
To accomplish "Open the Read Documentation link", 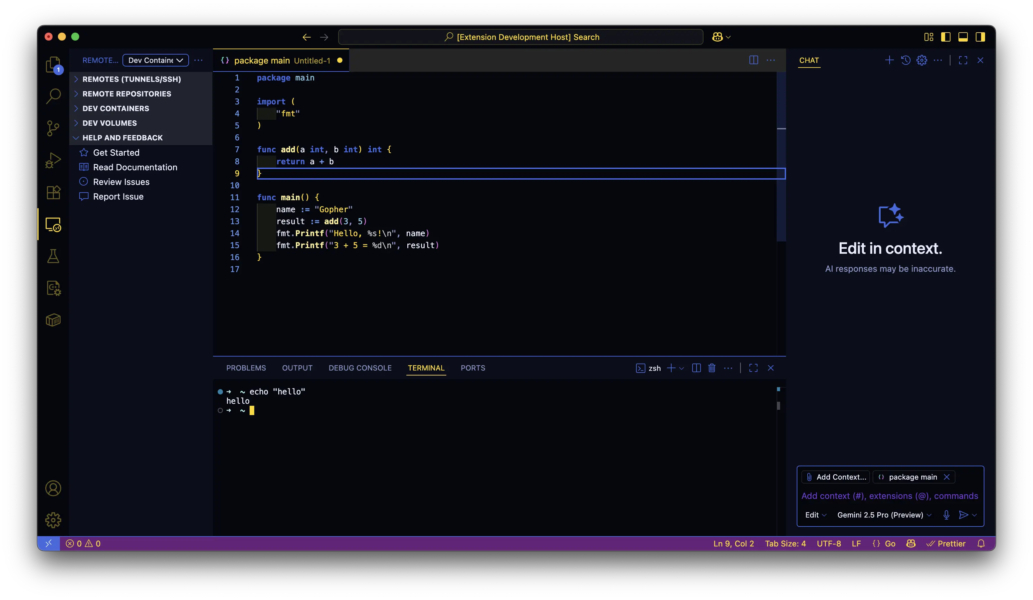I will [x=135, y=167].
